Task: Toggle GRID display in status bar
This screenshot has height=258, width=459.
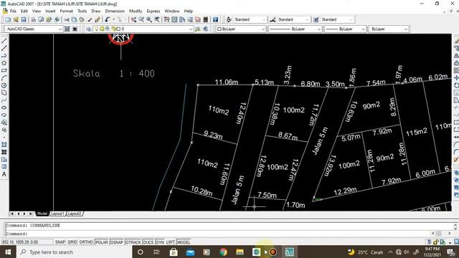Action: pos(72,242)
